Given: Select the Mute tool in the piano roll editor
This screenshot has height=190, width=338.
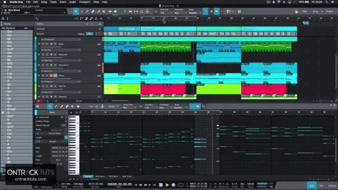Looking at the screenshot, I should (72, 106).
